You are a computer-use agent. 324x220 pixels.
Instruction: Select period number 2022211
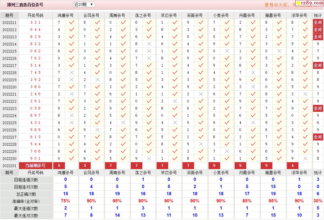[9, 23]
